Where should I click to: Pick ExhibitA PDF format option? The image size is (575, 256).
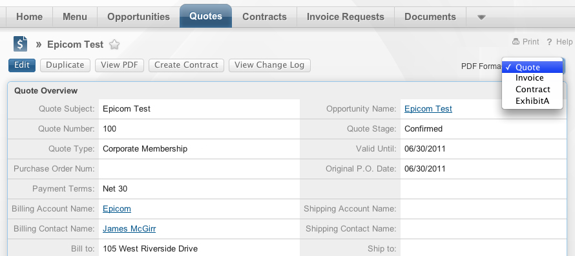tap(532, 101)
